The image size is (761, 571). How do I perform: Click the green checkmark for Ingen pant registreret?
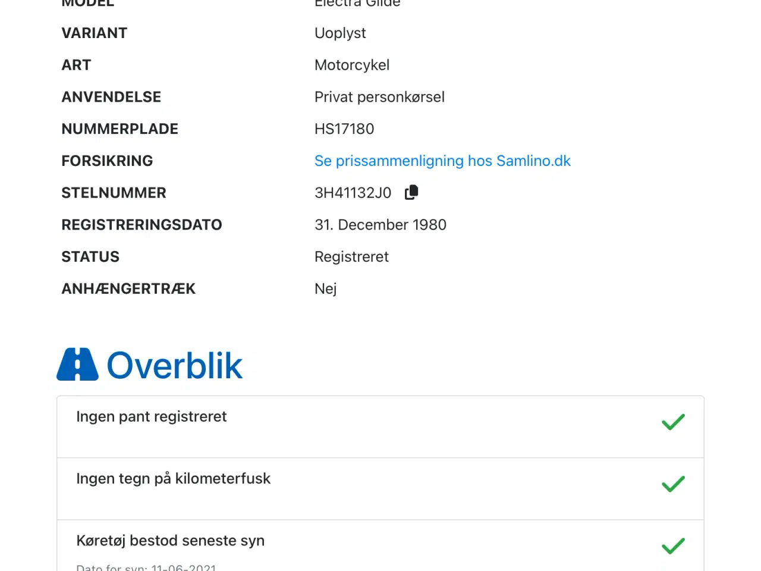[673, 422]
